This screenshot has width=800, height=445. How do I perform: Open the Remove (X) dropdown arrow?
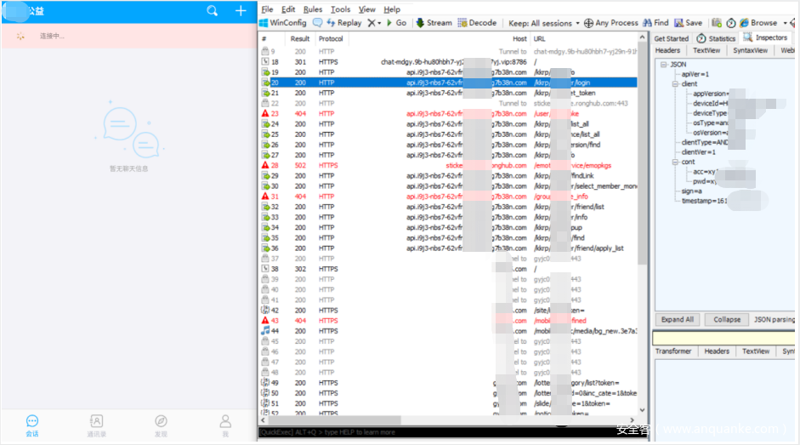379,23
